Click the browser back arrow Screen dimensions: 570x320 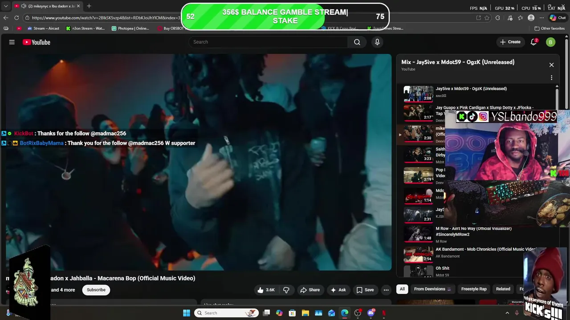click(6, 18)
